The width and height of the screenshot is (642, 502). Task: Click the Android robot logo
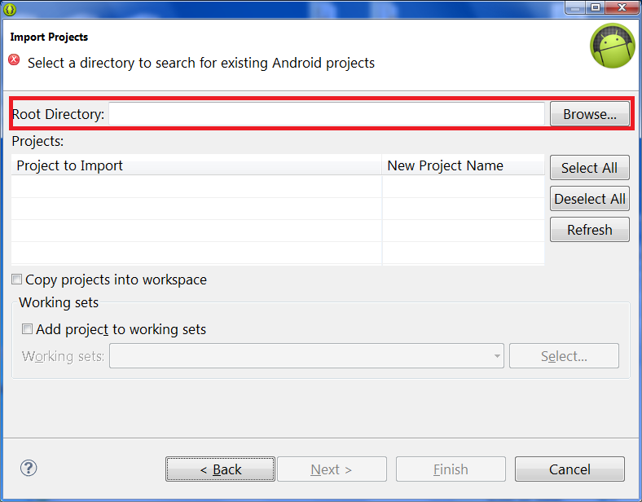[612, 46]
